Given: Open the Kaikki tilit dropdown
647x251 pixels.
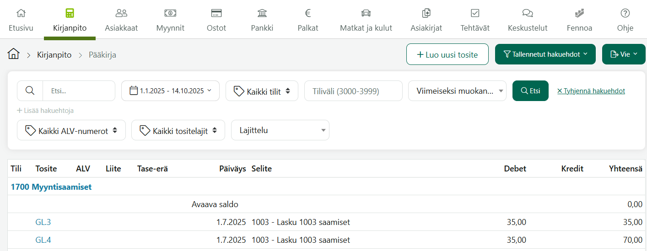Looking at the screenshot, I should pos(262,91).
